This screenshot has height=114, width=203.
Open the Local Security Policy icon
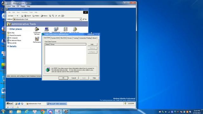click(x=75, y=30)
